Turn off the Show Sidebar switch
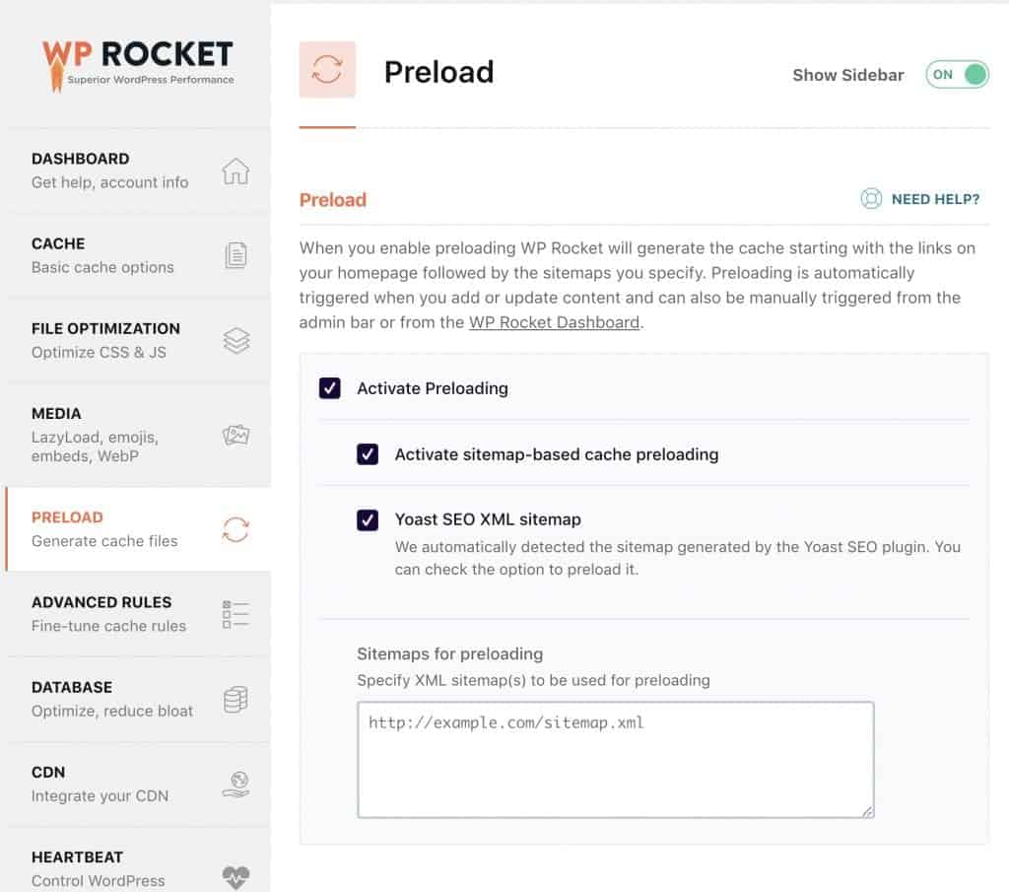The height and width of the screenshot is (892, 1009). [x=957, y=75]
